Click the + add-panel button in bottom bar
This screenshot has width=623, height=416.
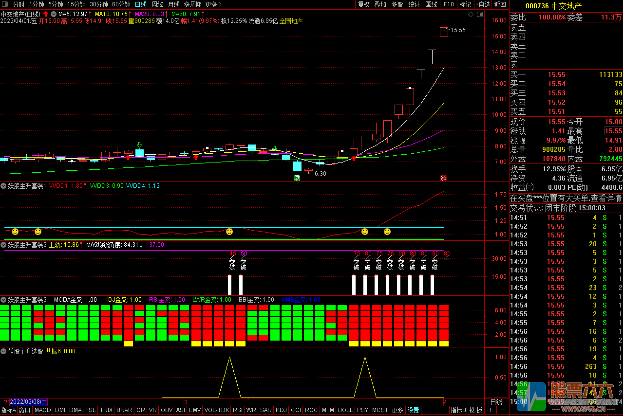point(491,410)
